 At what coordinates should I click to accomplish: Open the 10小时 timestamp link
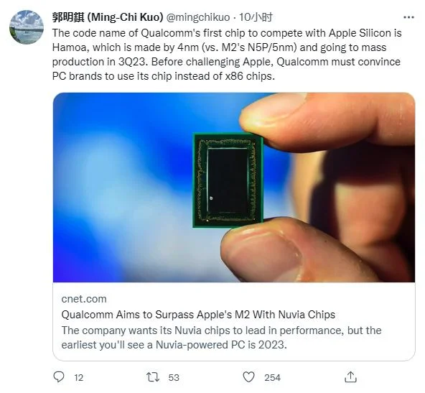[256, 17]
